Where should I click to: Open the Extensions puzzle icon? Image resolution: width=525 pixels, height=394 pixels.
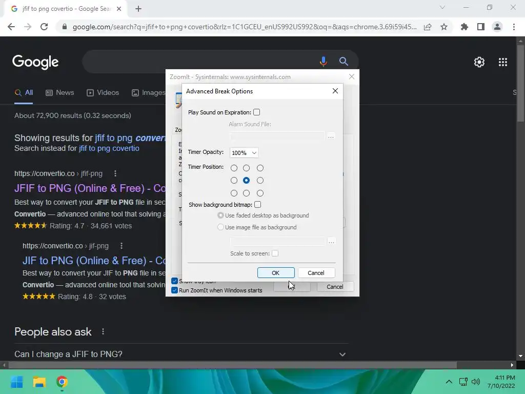(x=465, y=27)
